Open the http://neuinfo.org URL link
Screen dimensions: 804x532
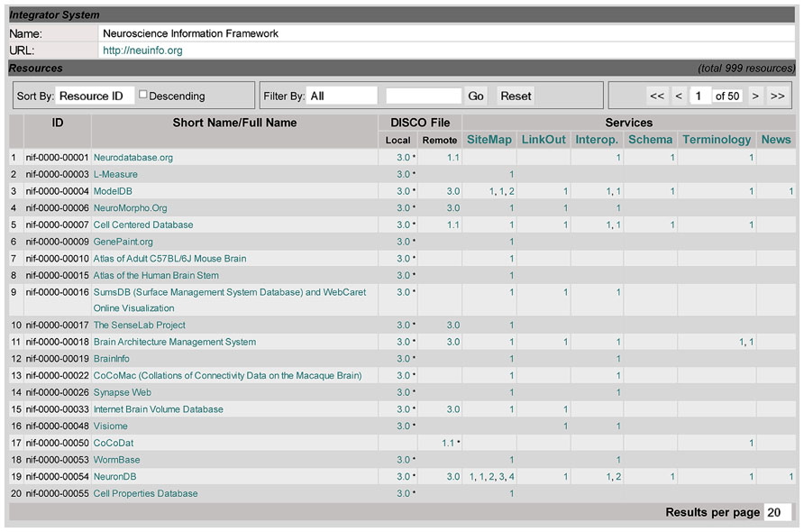[142, 50]
